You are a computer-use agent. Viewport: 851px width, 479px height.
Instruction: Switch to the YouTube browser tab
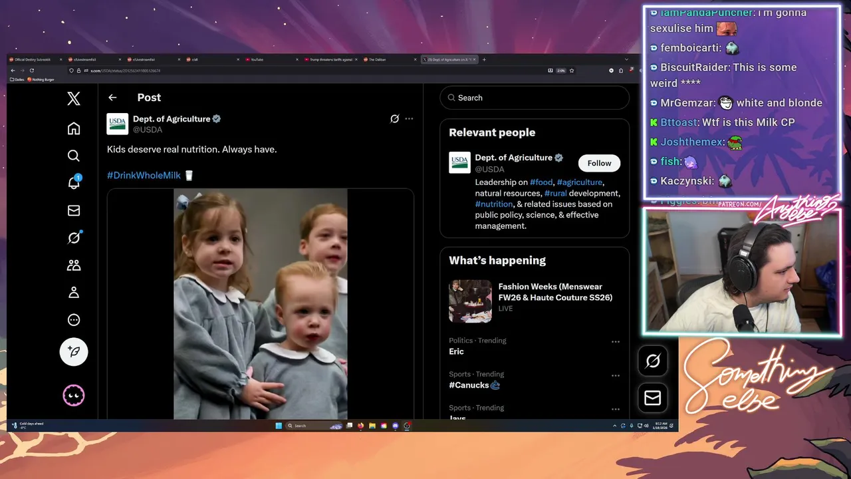(x=271, y=59)
